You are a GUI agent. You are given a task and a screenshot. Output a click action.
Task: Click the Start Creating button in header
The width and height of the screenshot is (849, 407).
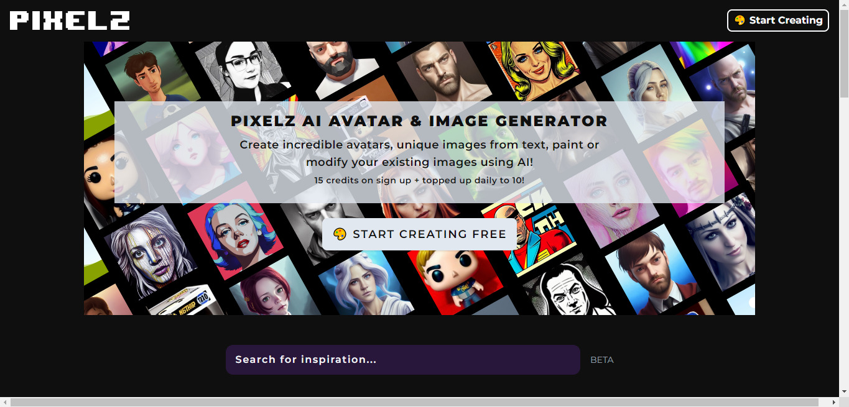(778, 20)
